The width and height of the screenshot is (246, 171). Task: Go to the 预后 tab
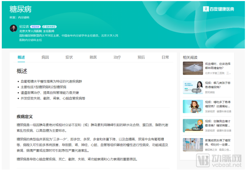[141, 57]
